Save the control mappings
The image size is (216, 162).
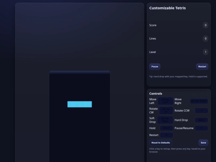pos(203,143)
